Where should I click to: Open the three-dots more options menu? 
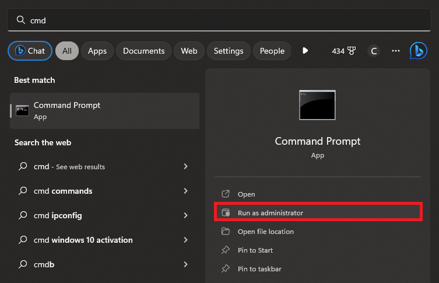click(396, 51)
